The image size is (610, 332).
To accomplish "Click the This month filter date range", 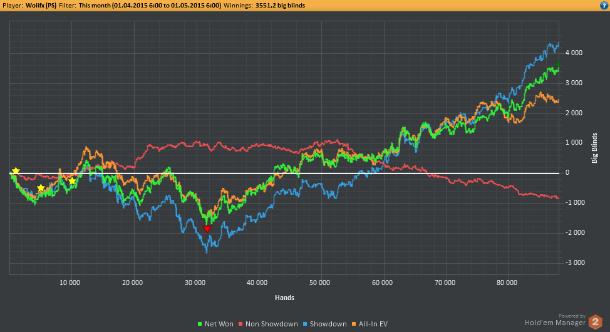I will point(150,6).
